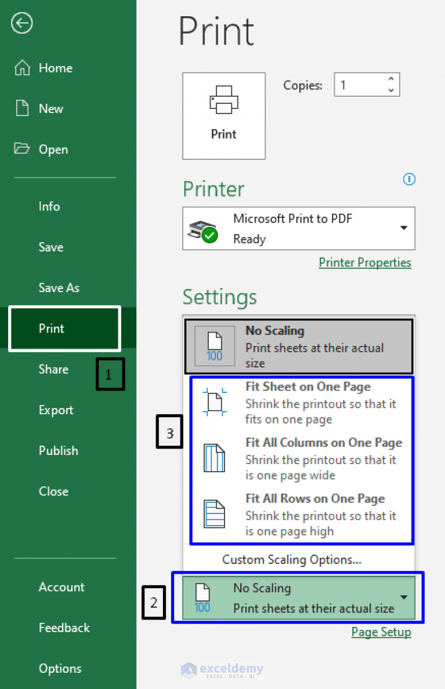Choose Save in the sidebar

pyautogui.click(x=51, y=247)
